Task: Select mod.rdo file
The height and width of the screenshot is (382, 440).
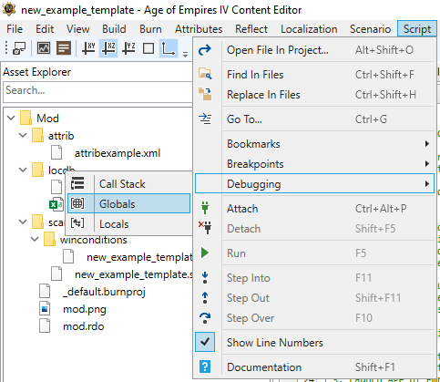Action: pos(84,326)
